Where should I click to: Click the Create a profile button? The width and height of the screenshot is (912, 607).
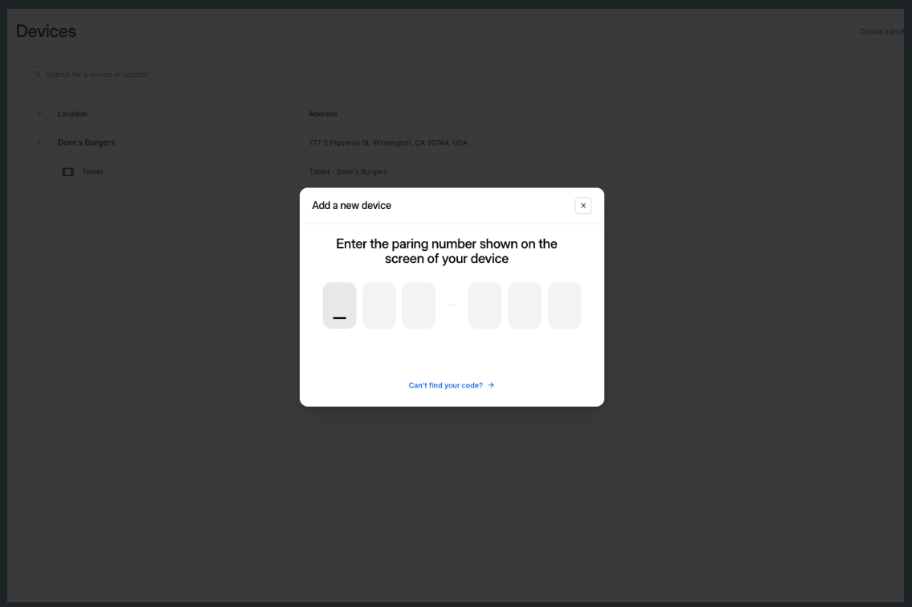click(879, 31)
